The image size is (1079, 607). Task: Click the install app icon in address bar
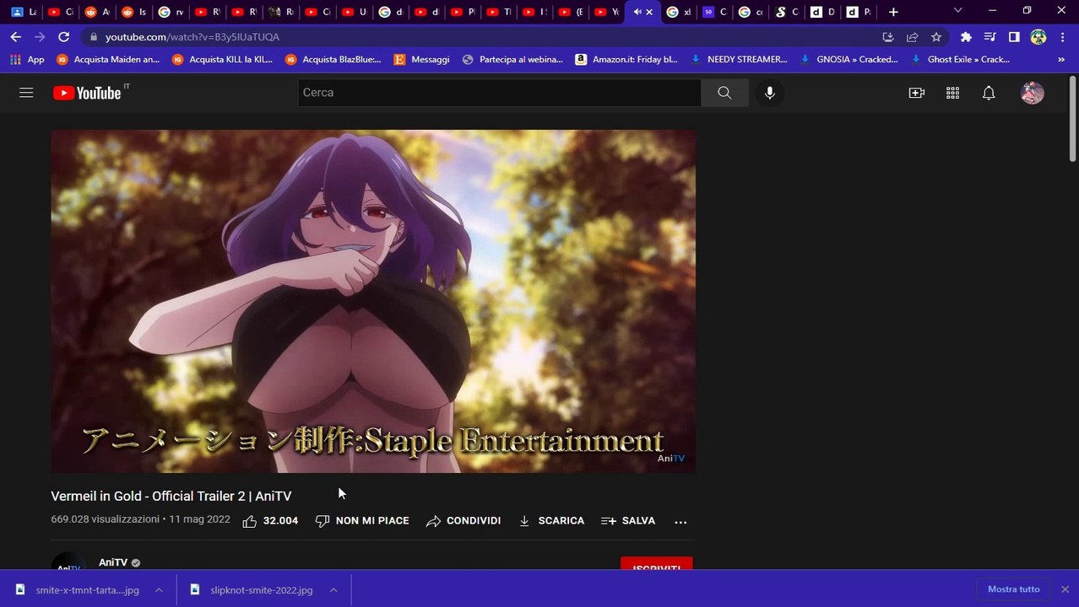[x=887, y=37]
